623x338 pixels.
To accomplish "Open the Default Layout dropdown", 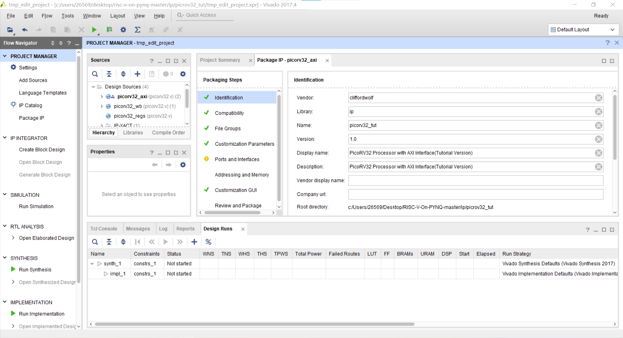I will [583, 30].
